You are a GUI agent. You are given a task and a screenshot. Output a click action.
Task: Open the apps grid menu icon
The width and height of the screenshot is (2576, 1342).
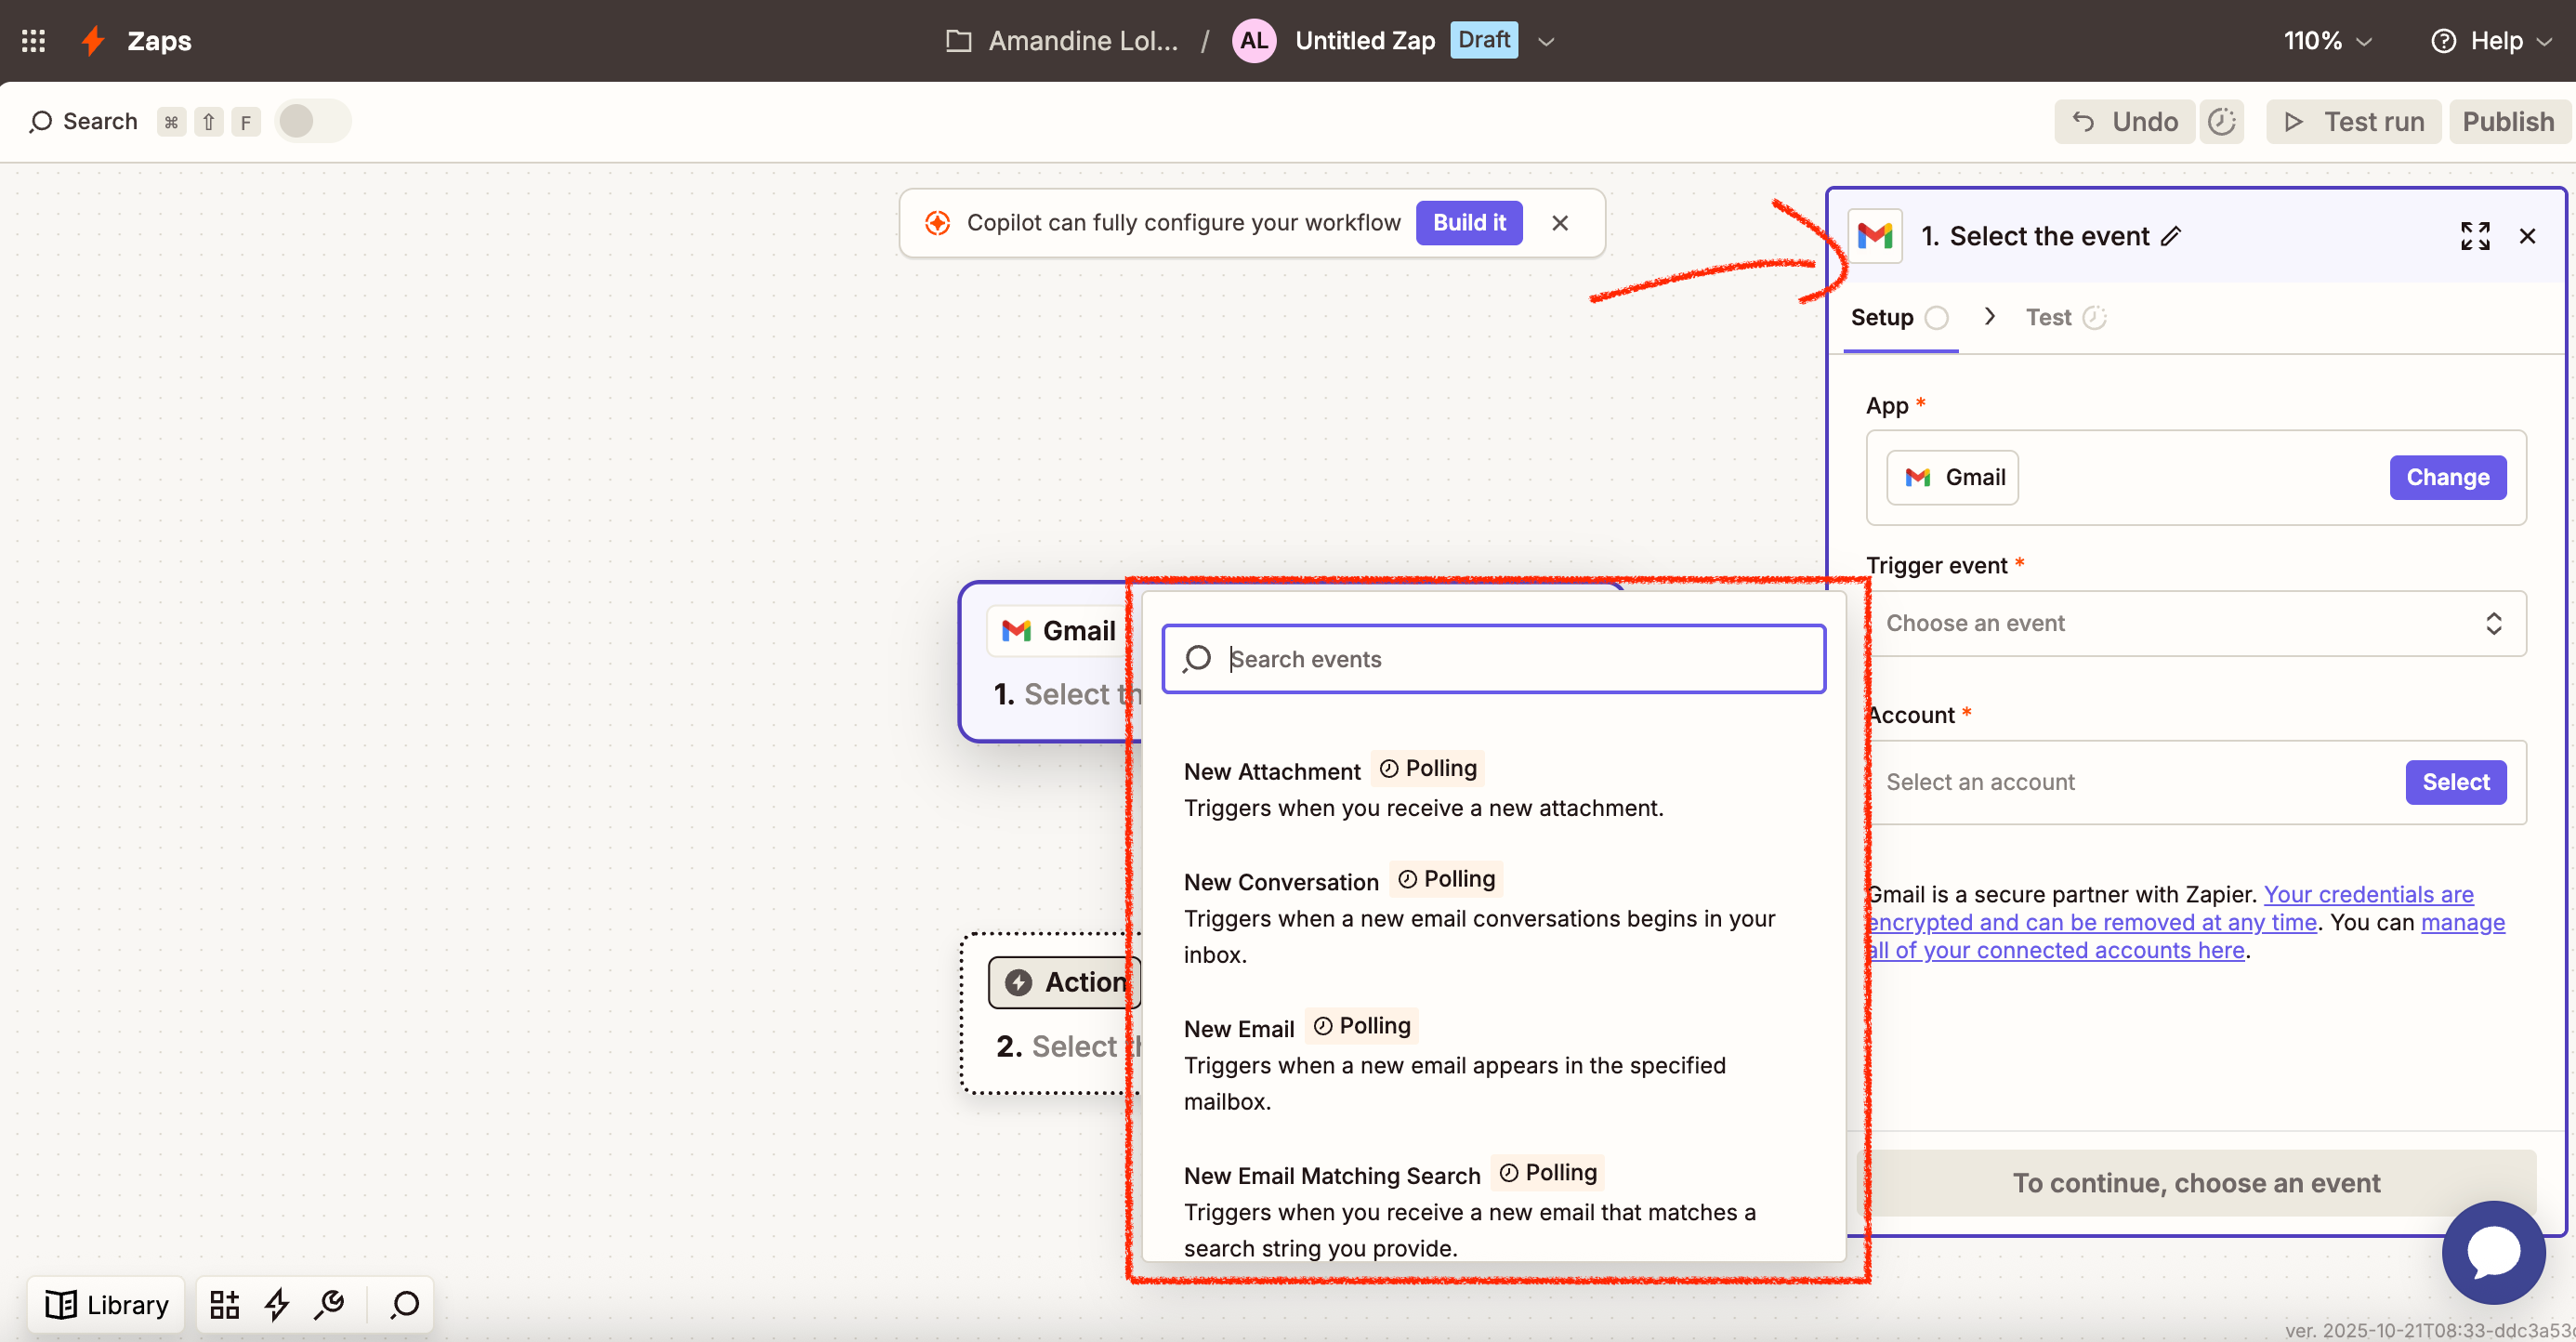point(33,40)
